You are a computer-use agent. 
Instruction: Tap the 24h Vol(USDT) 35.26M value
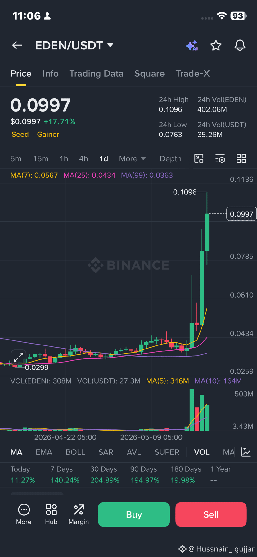click(210, 135)
